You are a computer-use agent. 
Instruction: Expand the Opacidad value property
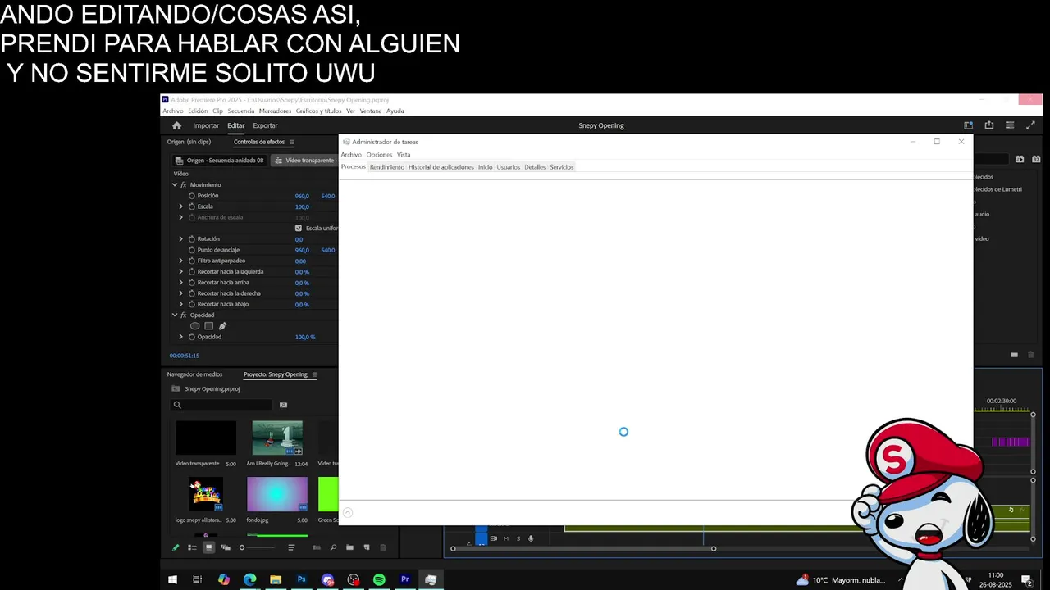click(x=181, y=337)
